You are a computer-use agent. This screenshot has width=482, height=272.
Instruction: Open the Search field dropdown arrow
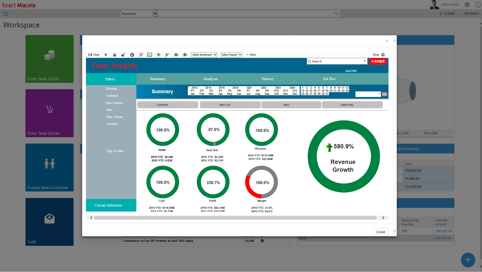365,61
